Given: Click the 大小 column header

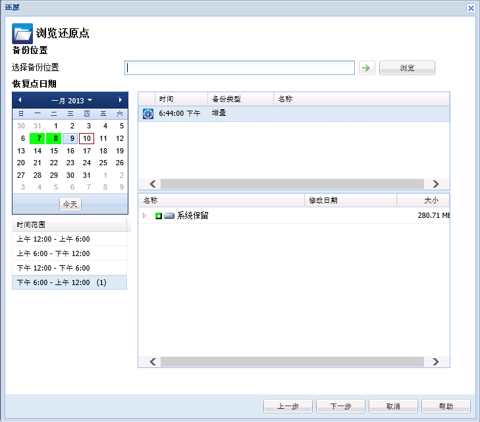Looking at the screenshot, I should [423, 200].
